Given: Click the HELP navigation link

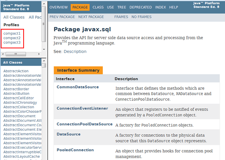Looking at the screenshot, I should 174,7.
